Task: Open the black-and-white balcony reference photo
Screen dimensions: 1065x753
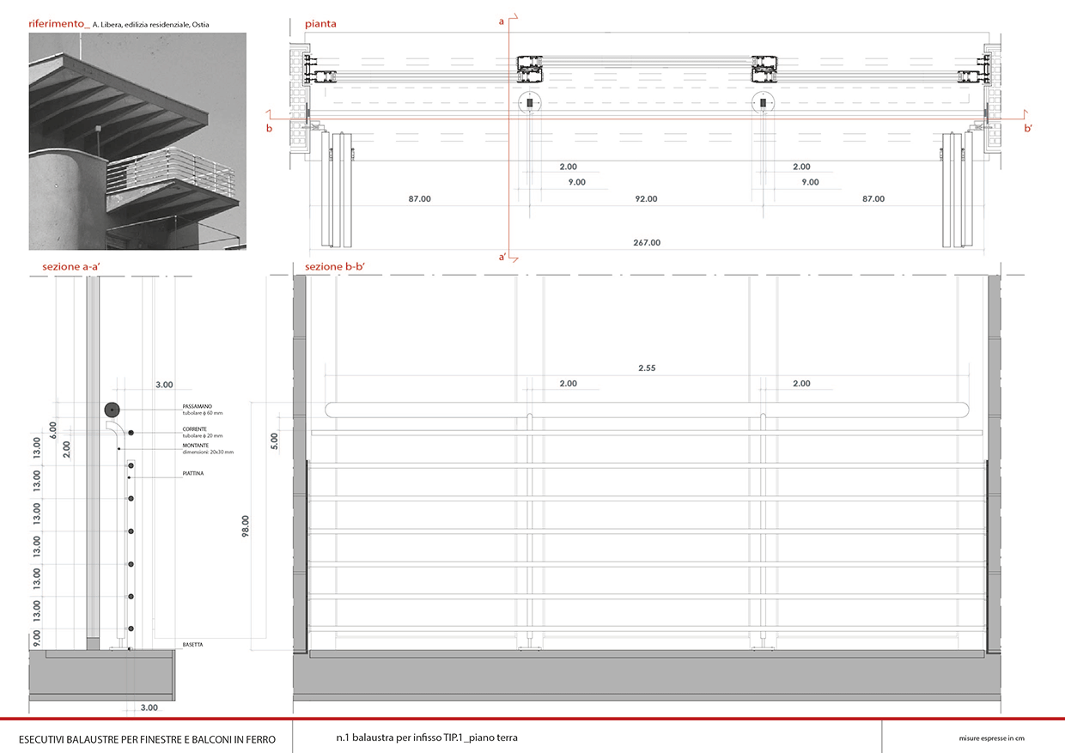Action: pos(137,143)
